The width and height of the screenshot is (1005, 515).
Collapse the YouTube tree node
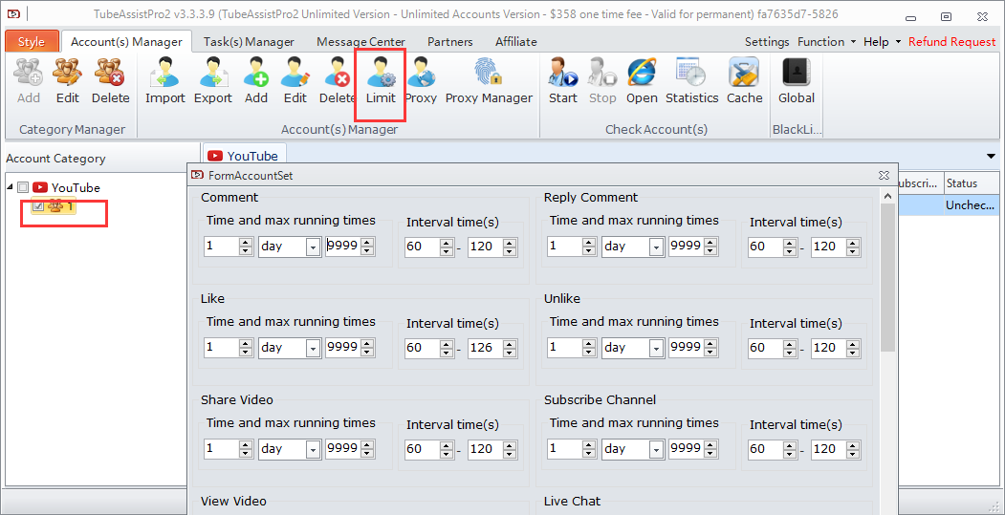11,188
